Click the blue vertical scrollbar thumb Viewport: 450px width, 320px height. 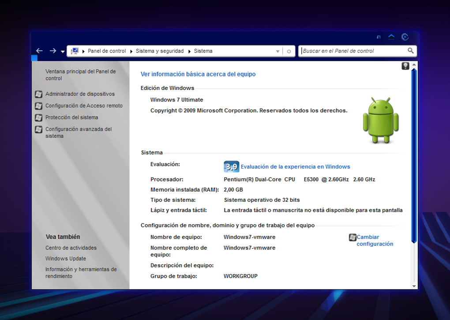[414, 156]
